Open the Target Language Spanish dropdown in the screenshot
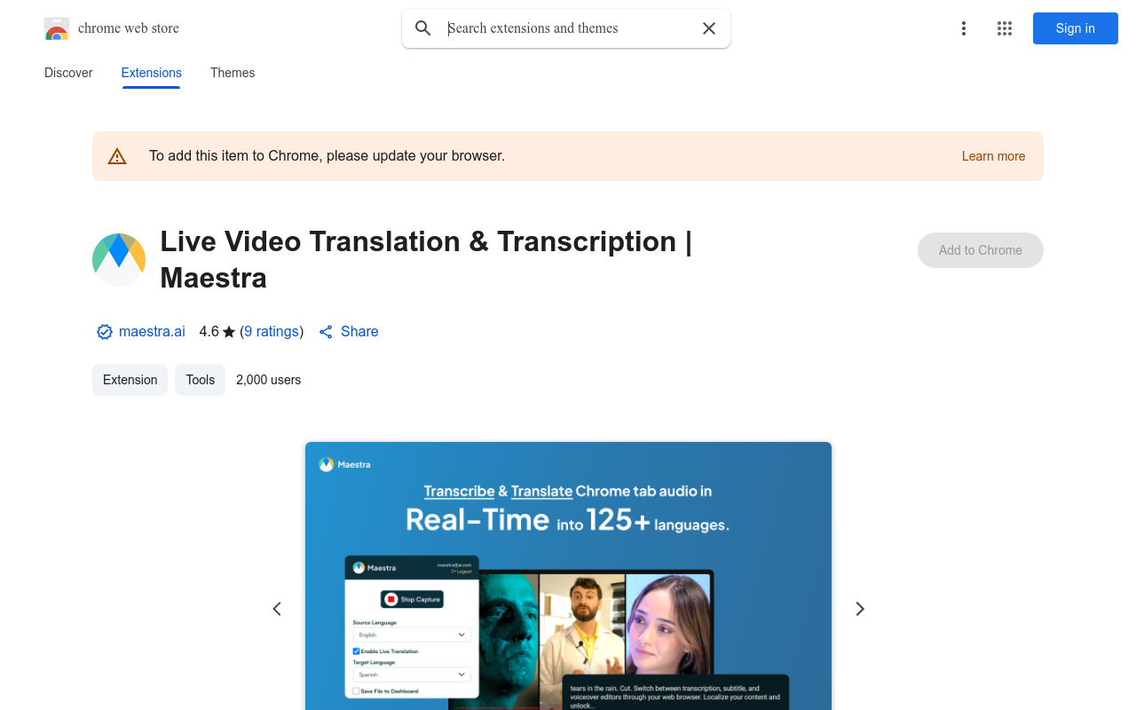Viewport: 1136px width, 710px height. coord(412,674)
